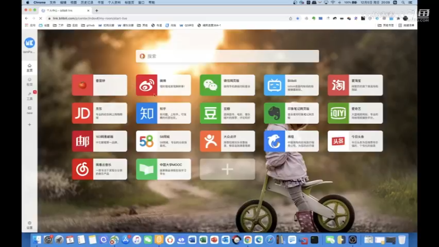Open the 阅读清单 reading list
Viewport: 439px width, 247px height.
coord(406,25)
